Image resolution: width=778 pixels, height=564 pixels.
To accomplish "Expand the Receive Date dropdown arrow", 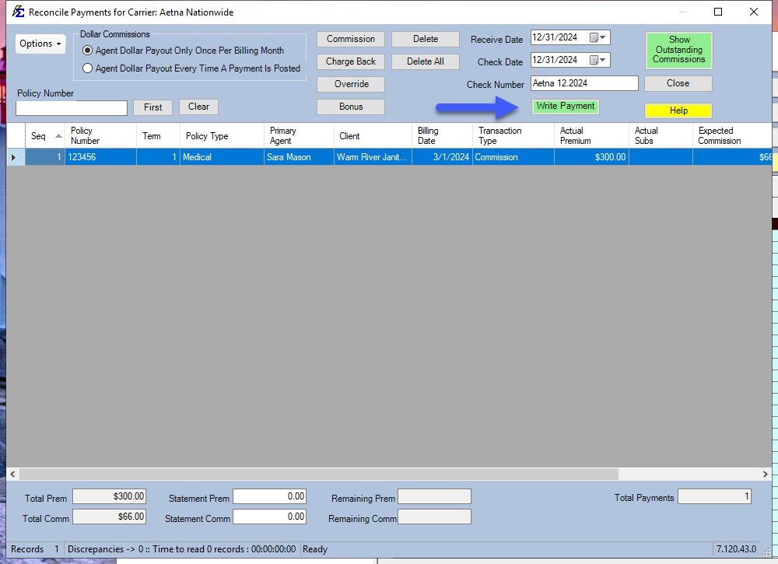I will coord(601,37).
